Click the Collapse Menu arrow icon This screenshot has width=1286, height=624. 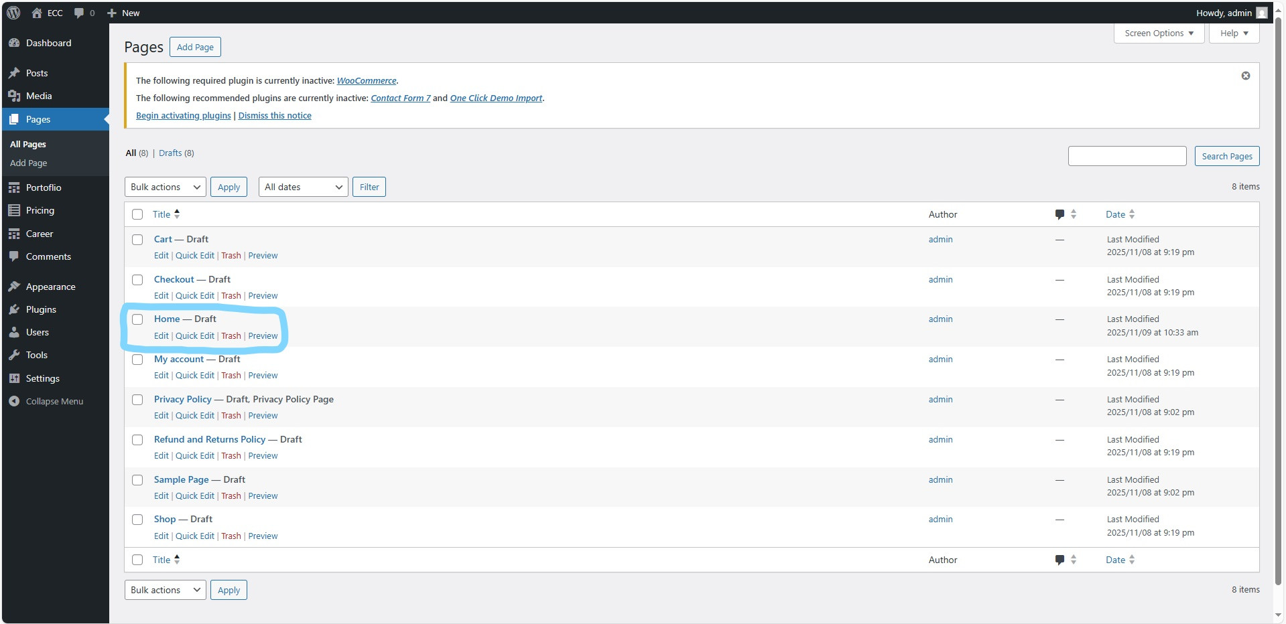[14, 401]
